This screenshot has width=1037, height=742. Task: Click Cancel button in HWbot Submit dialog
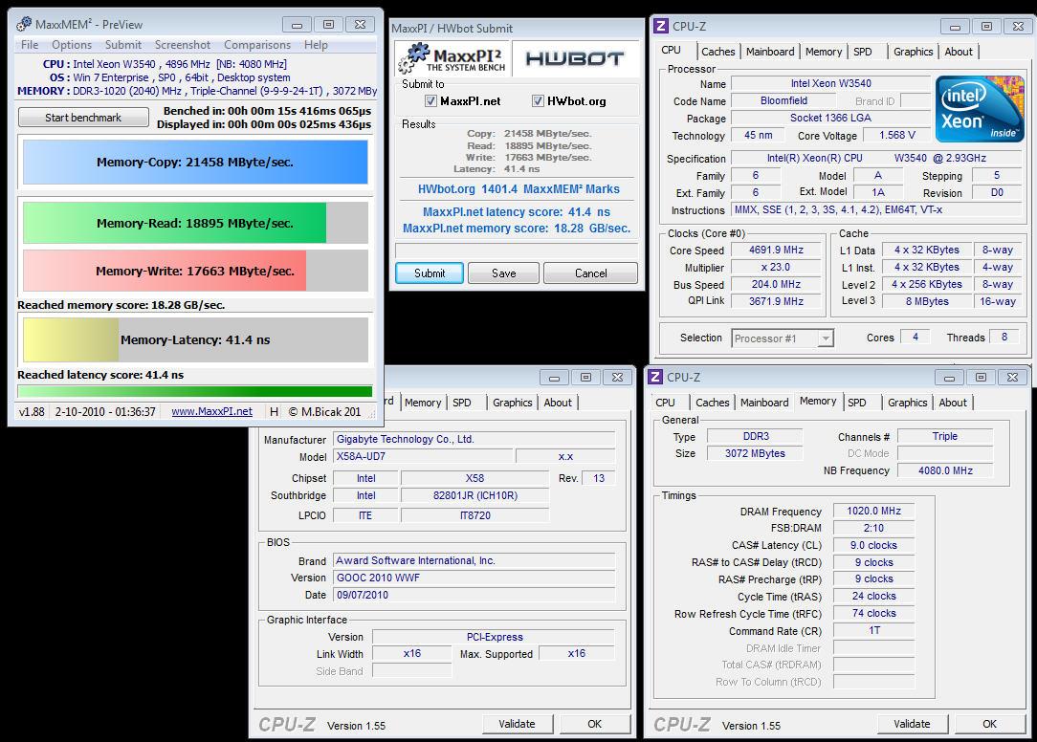click(x=590, y=273)
